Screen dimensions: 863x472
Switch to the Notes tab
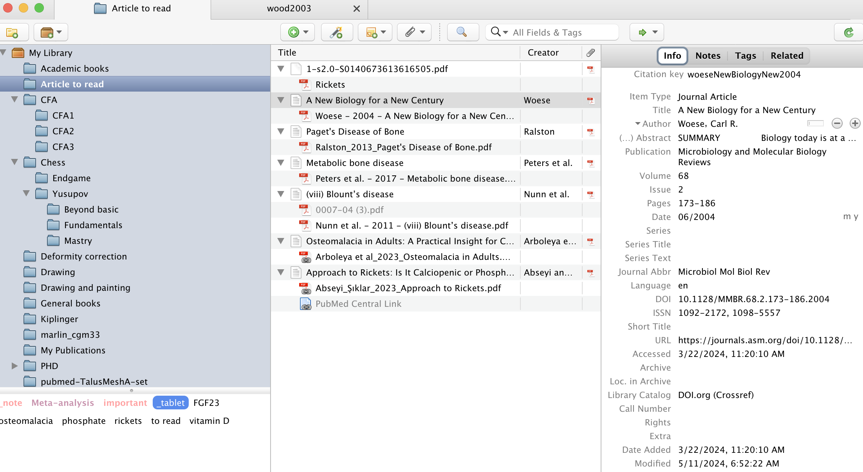click(708, 56)
